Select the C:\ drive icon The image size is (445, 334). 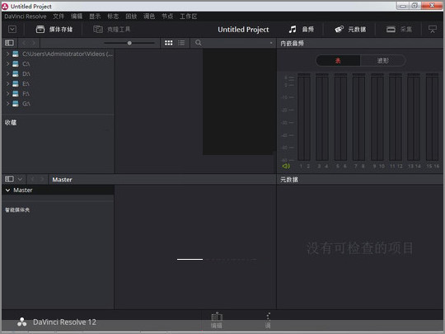pyautogui.click(x=16, y=64)
